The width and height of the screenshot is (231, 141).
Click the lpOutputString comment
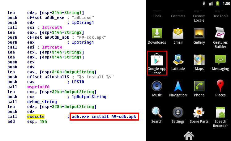(x=89, y=97)
